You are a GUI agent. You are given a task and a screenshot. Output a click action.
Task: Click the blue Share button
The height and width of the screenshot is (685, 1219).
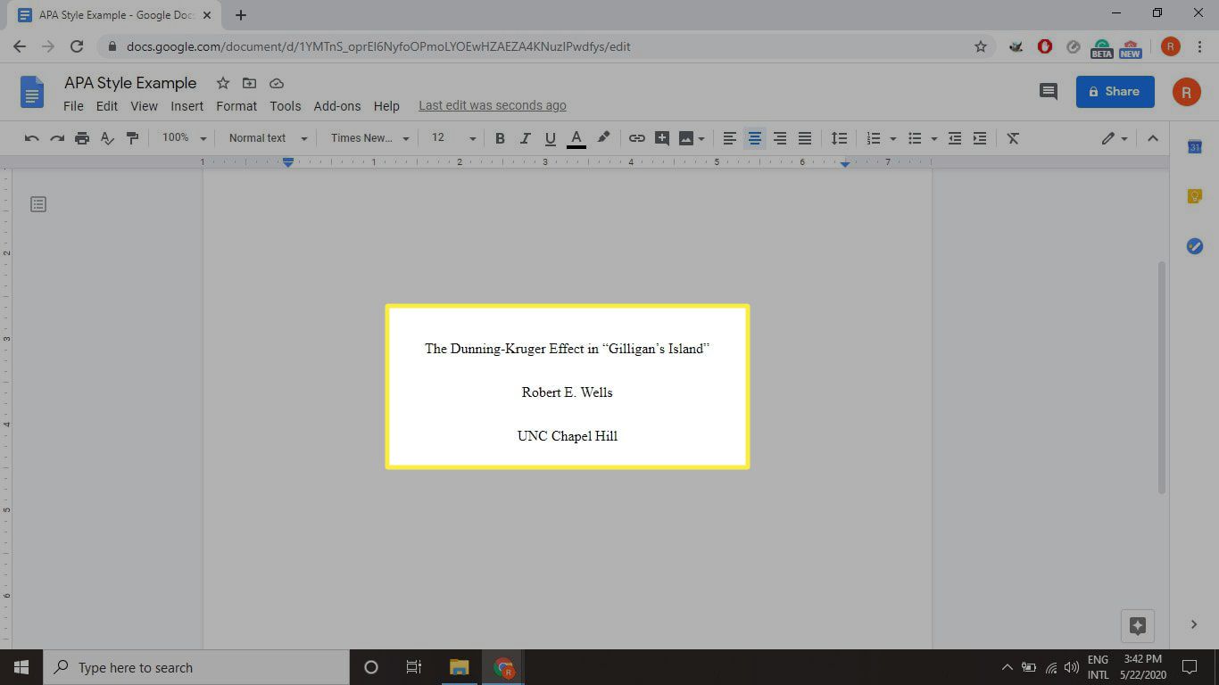point(1115,91)
